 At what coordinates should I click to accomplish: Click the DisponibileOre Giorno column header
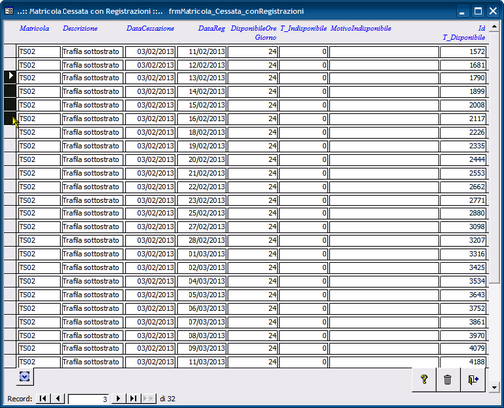click(x=254, y=33)
